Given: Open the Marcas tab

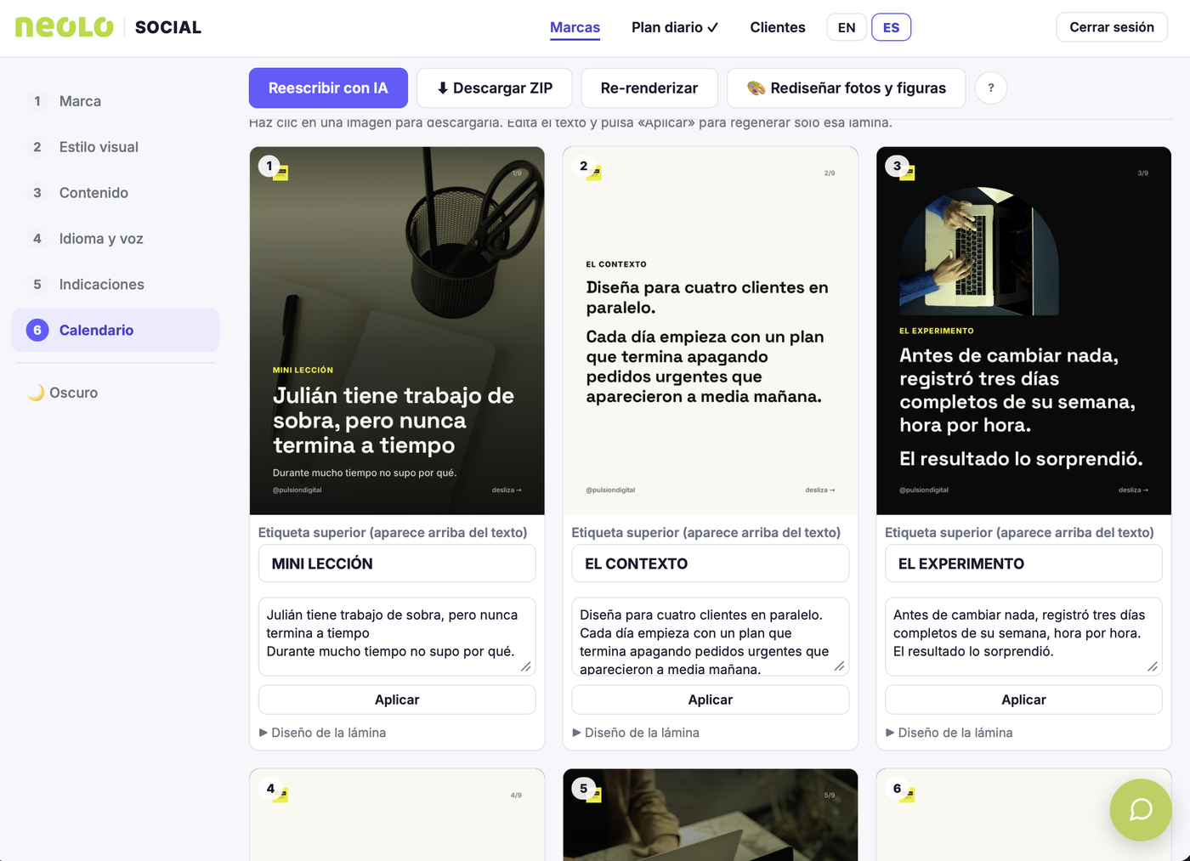Looking at the screenshot, I should click(575, 27).
